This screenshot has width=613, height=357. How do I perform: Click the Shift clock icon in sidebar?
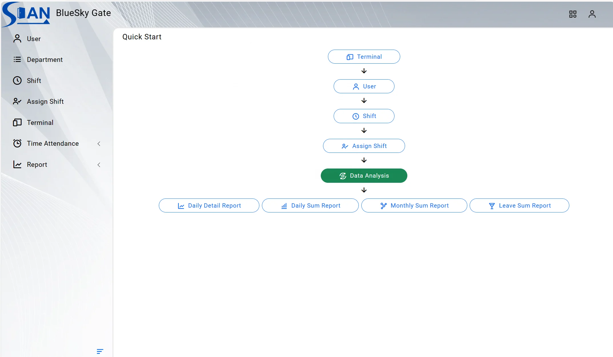coord(17,80)
